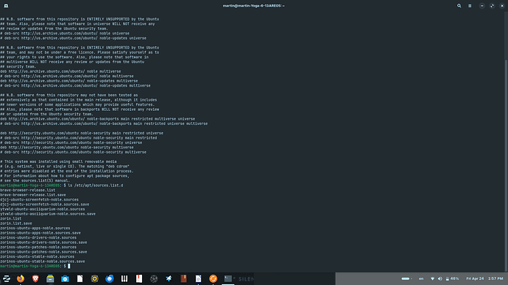Click the terminal vertical scrollbar

(506, 165)
